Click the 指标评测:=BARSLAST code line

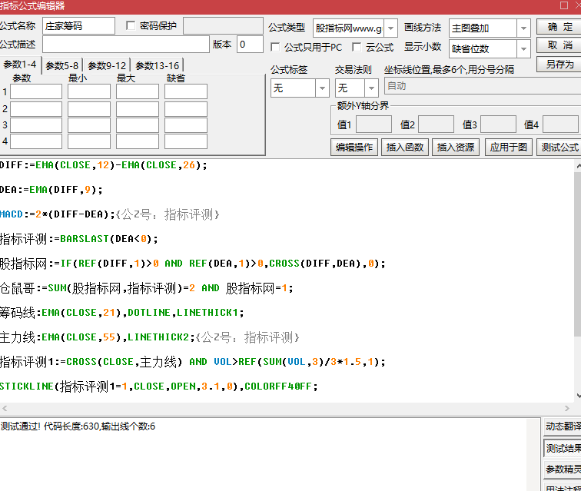[79, 239]
